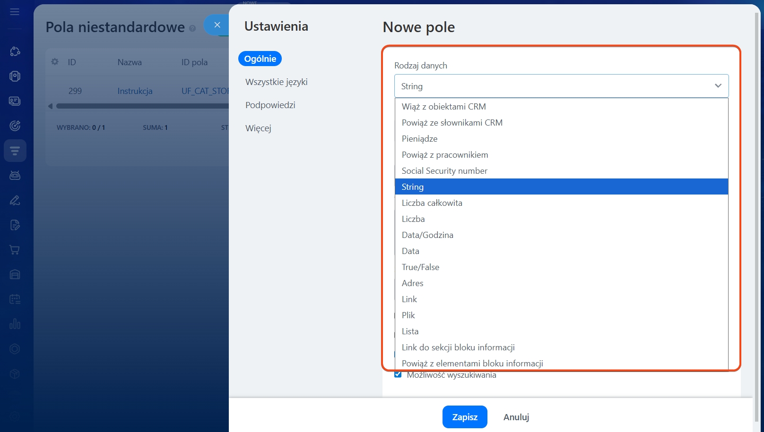Click the robot automation sidebar icon
Viewport: 764px width, 432px height.
tap(15, 176)
